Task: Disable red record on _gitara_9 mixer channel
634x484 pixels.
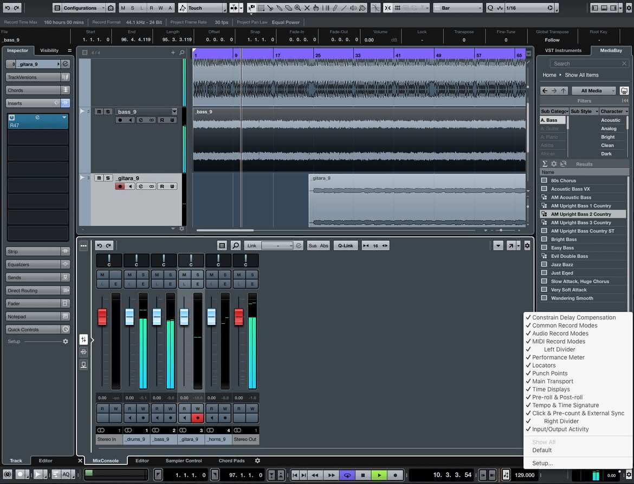Action: coord(197,418)
